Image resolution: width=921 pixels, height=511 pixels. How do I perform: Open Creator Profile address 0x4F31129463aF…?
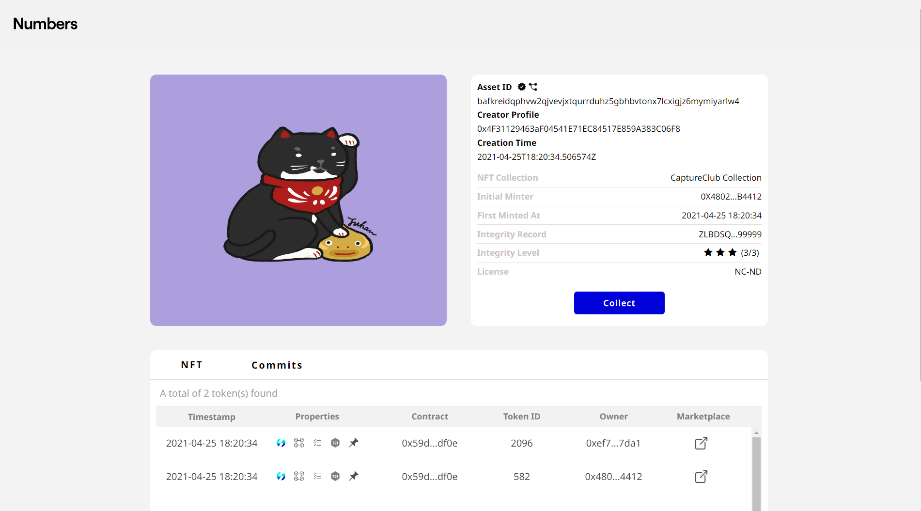[578, 129]
